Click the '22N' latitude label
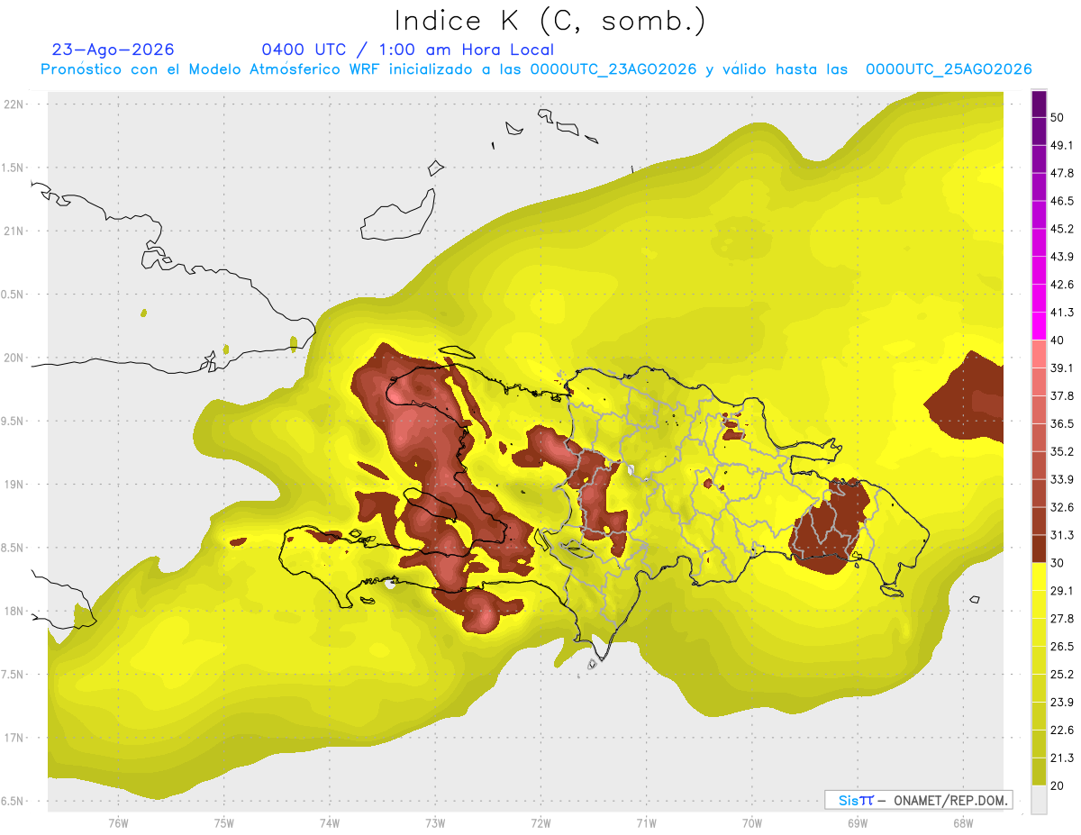This screenshot has width=1081, height=835. coord(14,104)
